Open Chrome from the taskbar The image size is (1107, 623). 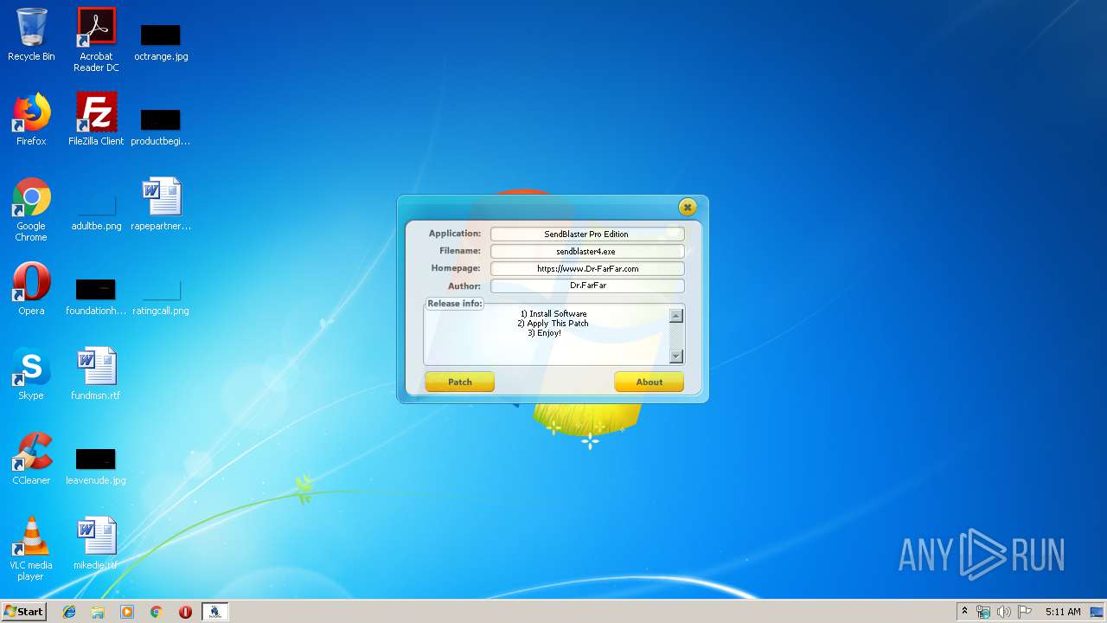point(157,612)
